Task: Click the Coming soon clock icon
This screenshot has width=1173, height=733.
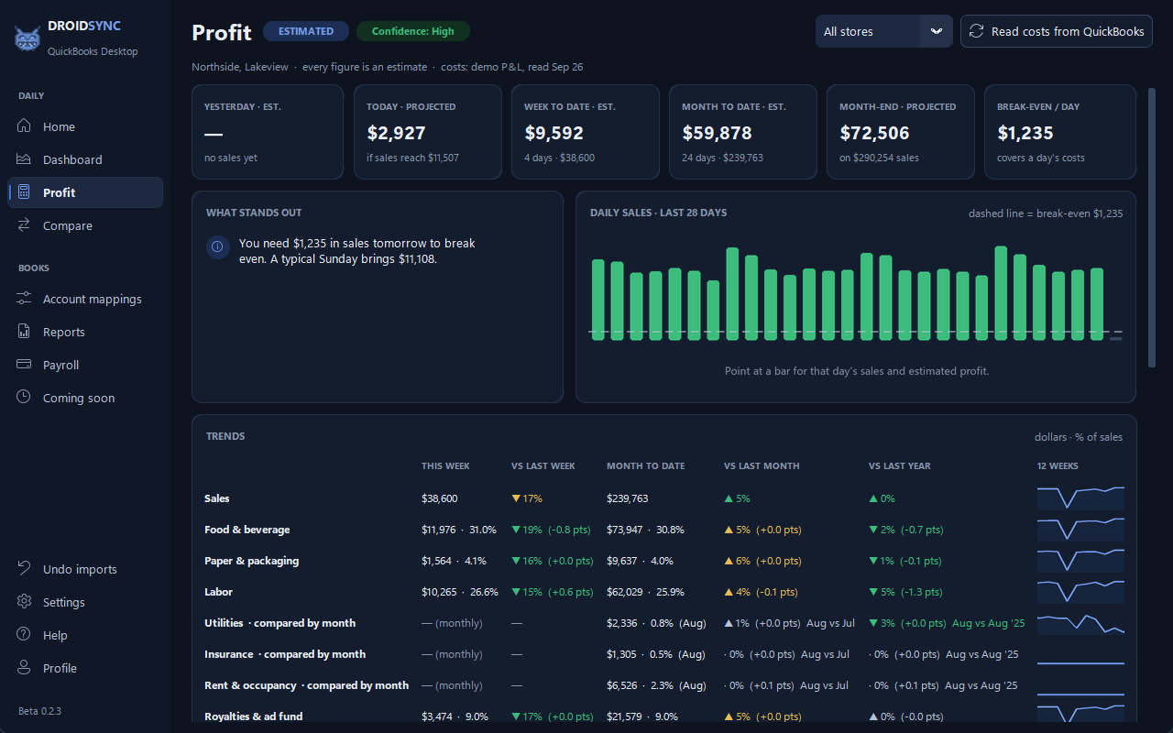Action: tap(25, 398)
